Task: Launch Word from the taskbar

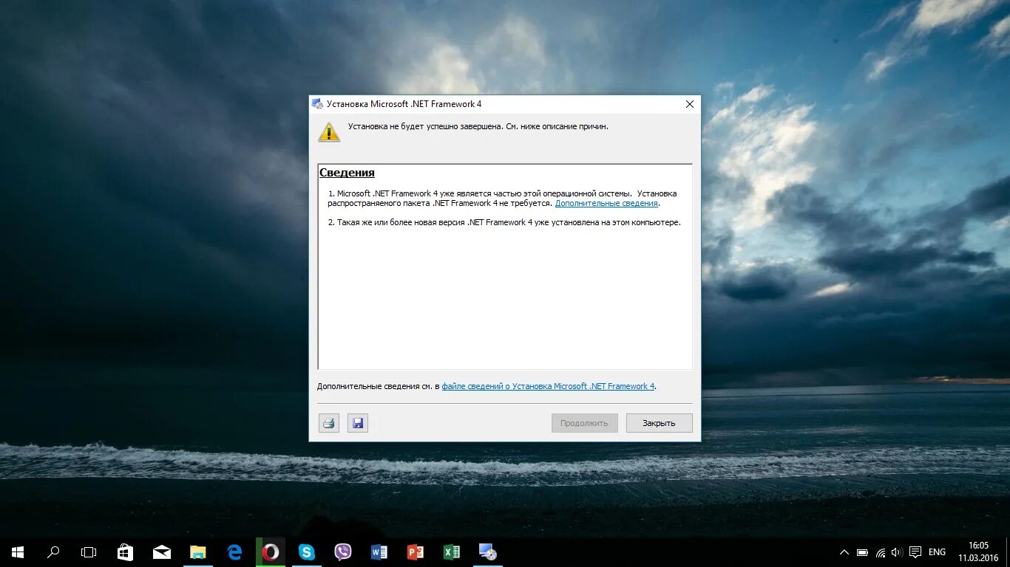Action: pos(379,552)
